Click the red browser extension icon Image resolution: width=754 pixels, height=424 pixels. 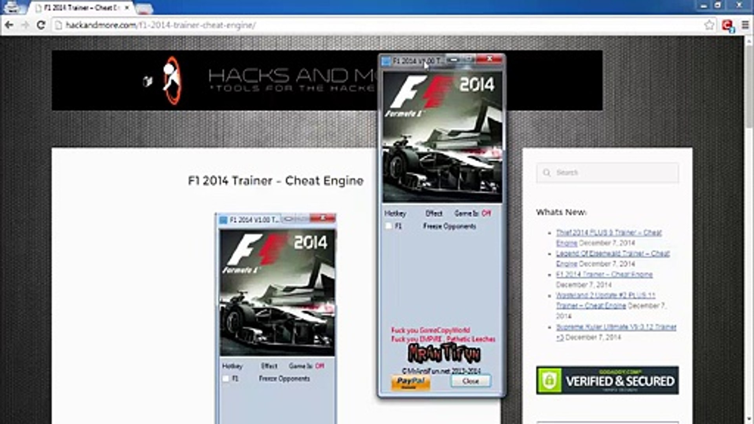pos(728,26)
